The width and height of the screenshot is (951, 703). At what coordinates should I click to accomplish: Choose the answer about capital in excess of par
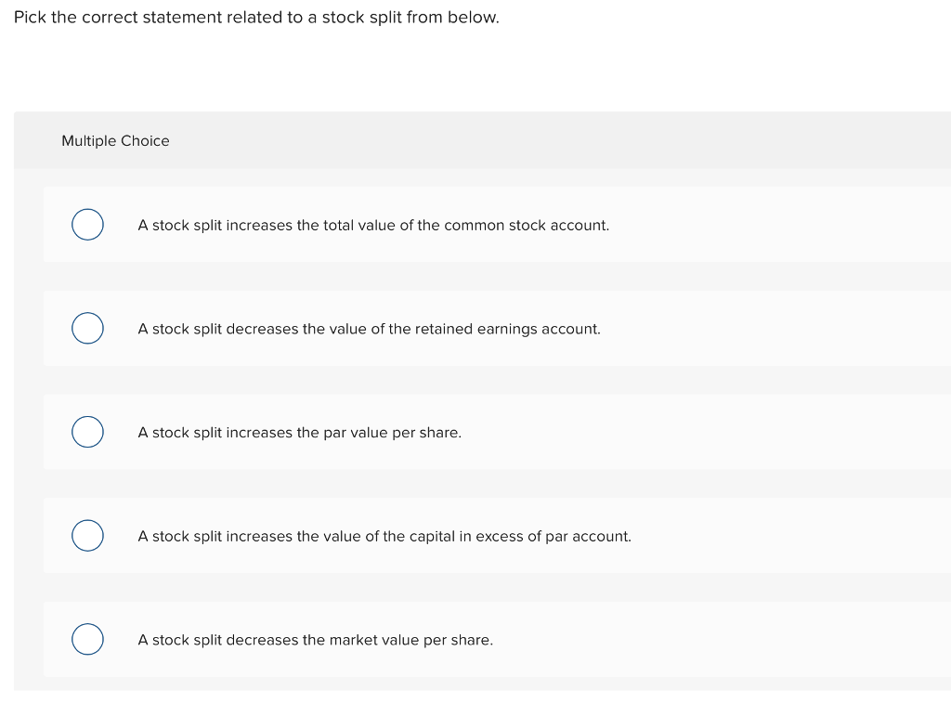point(384,537)
